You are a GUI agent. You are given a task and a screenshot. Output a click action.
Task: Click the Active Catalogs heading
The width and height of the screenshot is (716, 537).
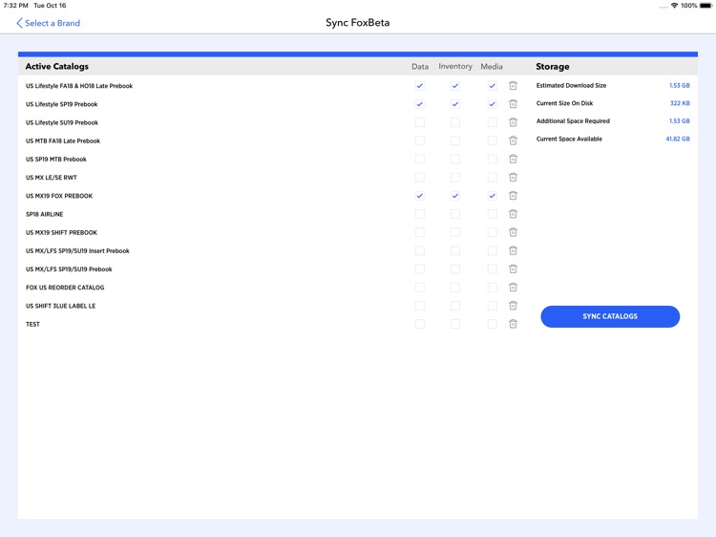click(x=57, y=66)
